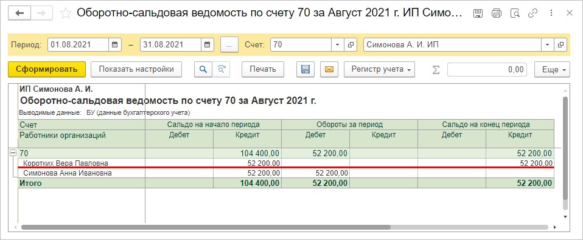The height and width of the screenshot is (240, 583).
Task: Click the Показать настройки button
Action: point(136,69)
